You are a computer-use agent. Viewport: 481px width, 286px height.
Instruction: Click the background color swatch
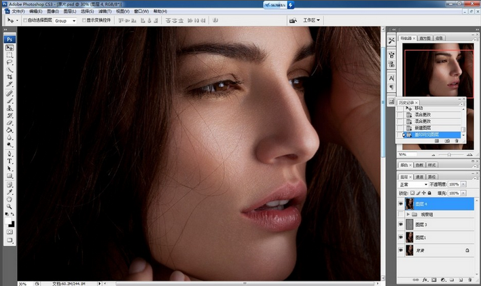[x=12, y=225]
